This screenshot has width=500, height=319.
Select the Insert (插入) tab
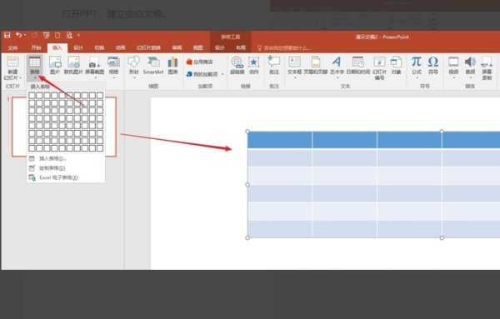pyautogui.click(x=57, y=47)
